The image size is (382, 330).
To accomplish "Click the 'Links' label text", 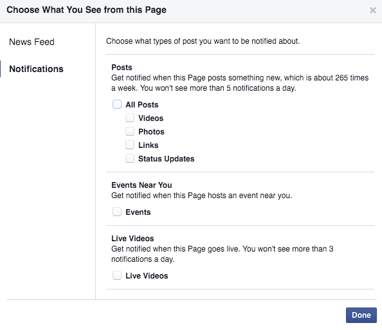I will 149,145.
